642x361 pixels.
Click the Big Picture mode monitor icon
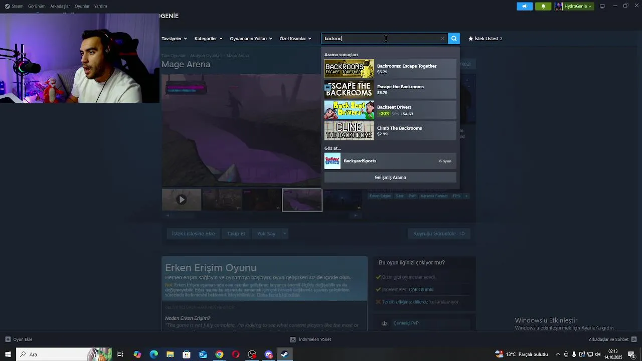point(602,6)
